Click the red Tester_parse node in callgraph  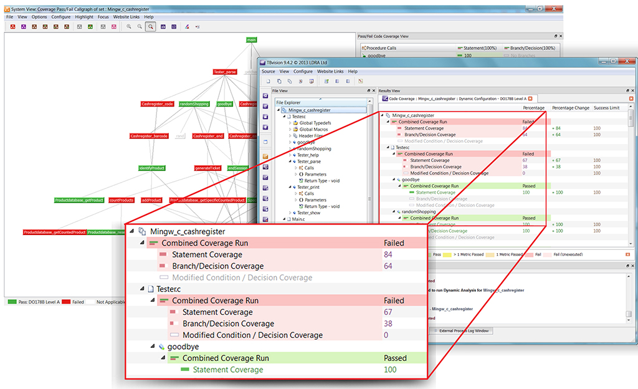225,72
